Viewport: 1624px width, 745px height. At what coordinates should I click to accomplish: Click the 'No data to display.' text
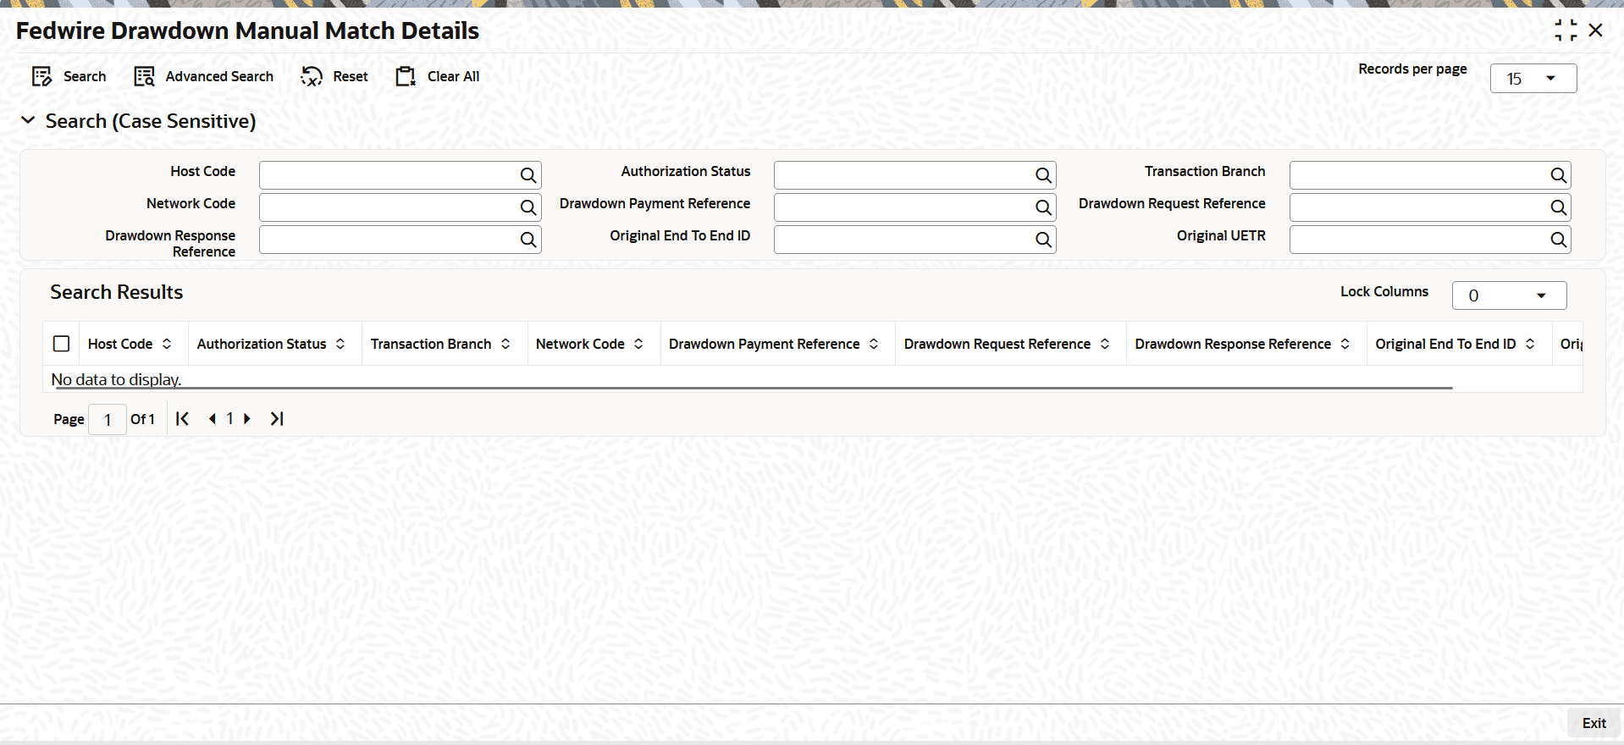pyautogui.click(x=116, y=379)
